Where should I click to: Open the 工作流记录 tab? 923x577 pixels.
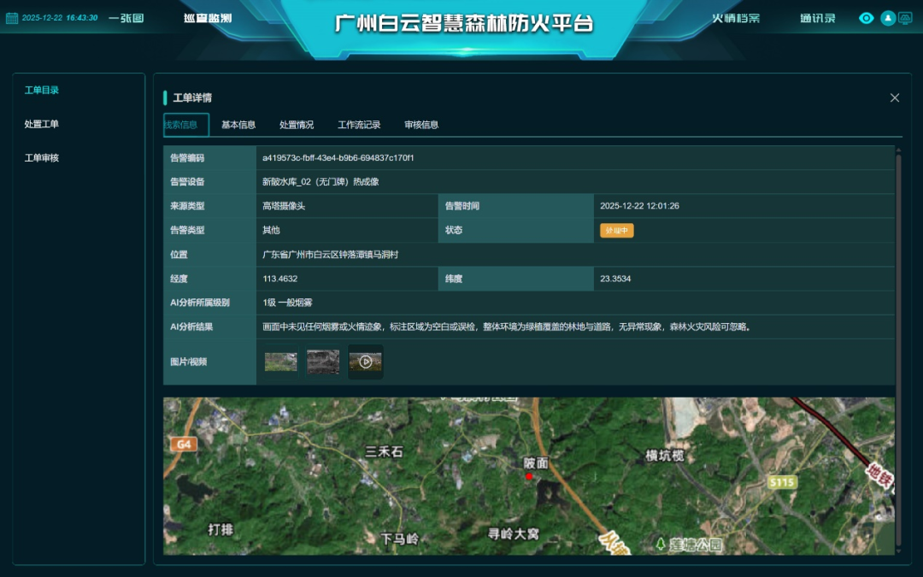359,125
